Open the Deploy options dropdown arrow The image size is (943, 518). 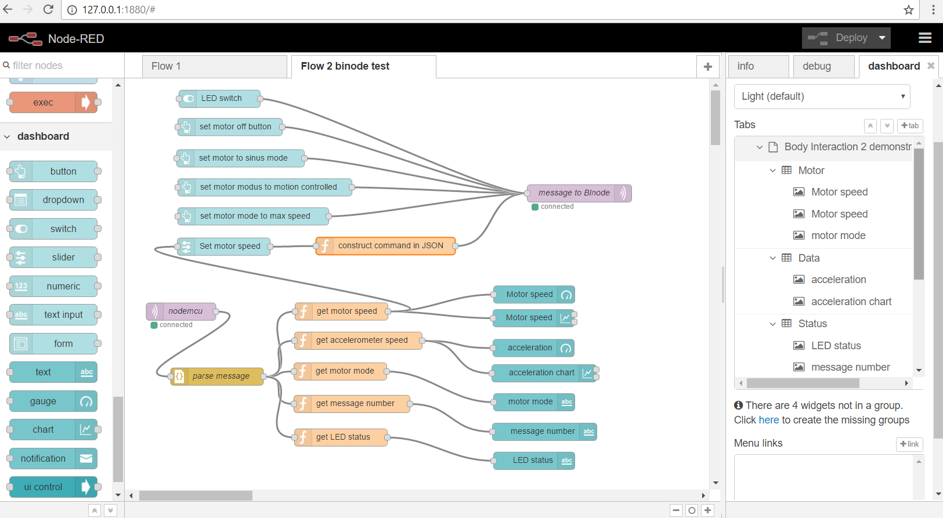point(882,38)
